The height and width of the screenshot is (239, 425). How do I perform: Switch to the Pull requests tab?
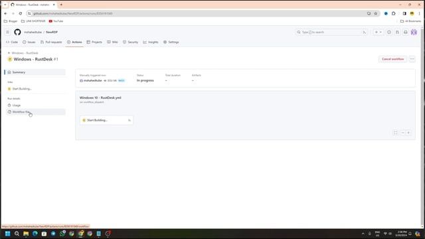click(x=51, y=42)
